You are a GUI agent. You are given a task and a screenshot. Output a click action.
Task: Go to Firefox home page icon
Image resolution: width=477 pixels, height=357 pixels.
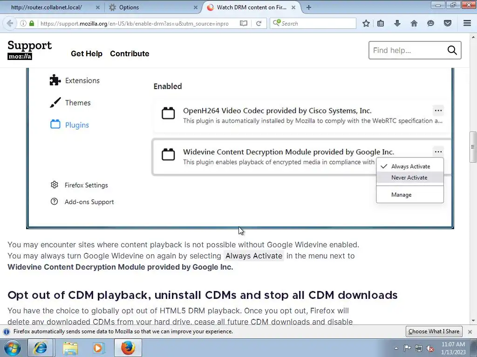pyautogui.click(x=414, y=23)
